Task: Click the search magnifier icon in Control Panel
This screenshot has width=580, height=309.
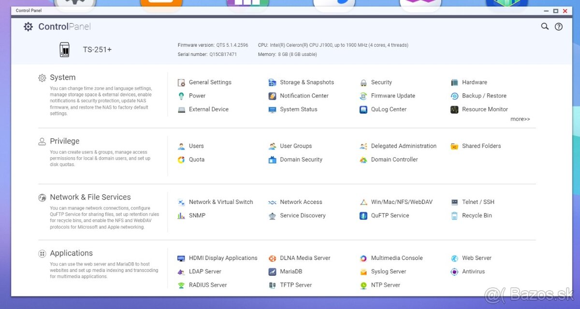Action: pyautogui.click(x=545, y=27)
